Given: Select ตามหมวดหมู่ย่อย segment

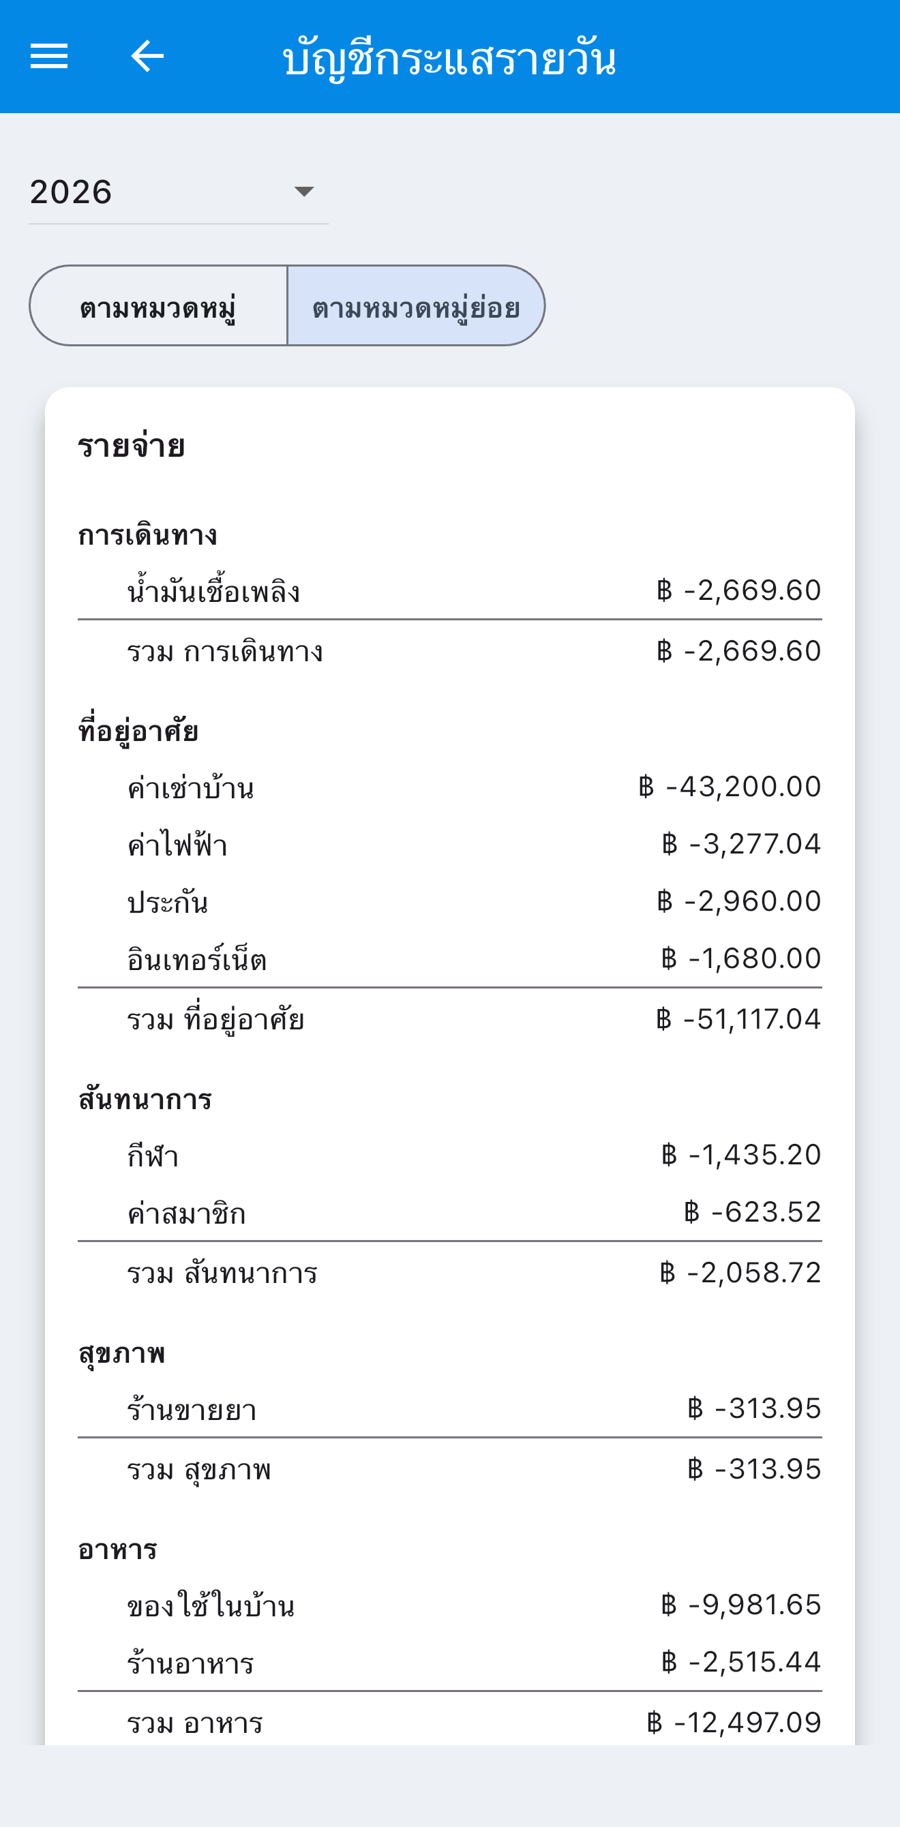Looking at the screenshot, I should [417, 305].
